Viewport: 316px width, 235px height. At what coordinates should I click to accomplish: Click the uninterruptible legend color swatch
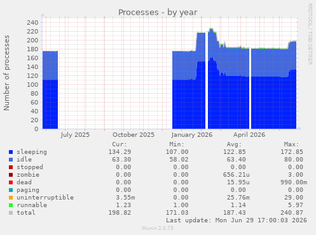(x=11, y=198)
